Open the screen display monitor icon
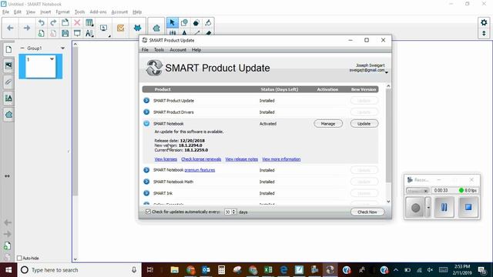 tap(103, 28)
